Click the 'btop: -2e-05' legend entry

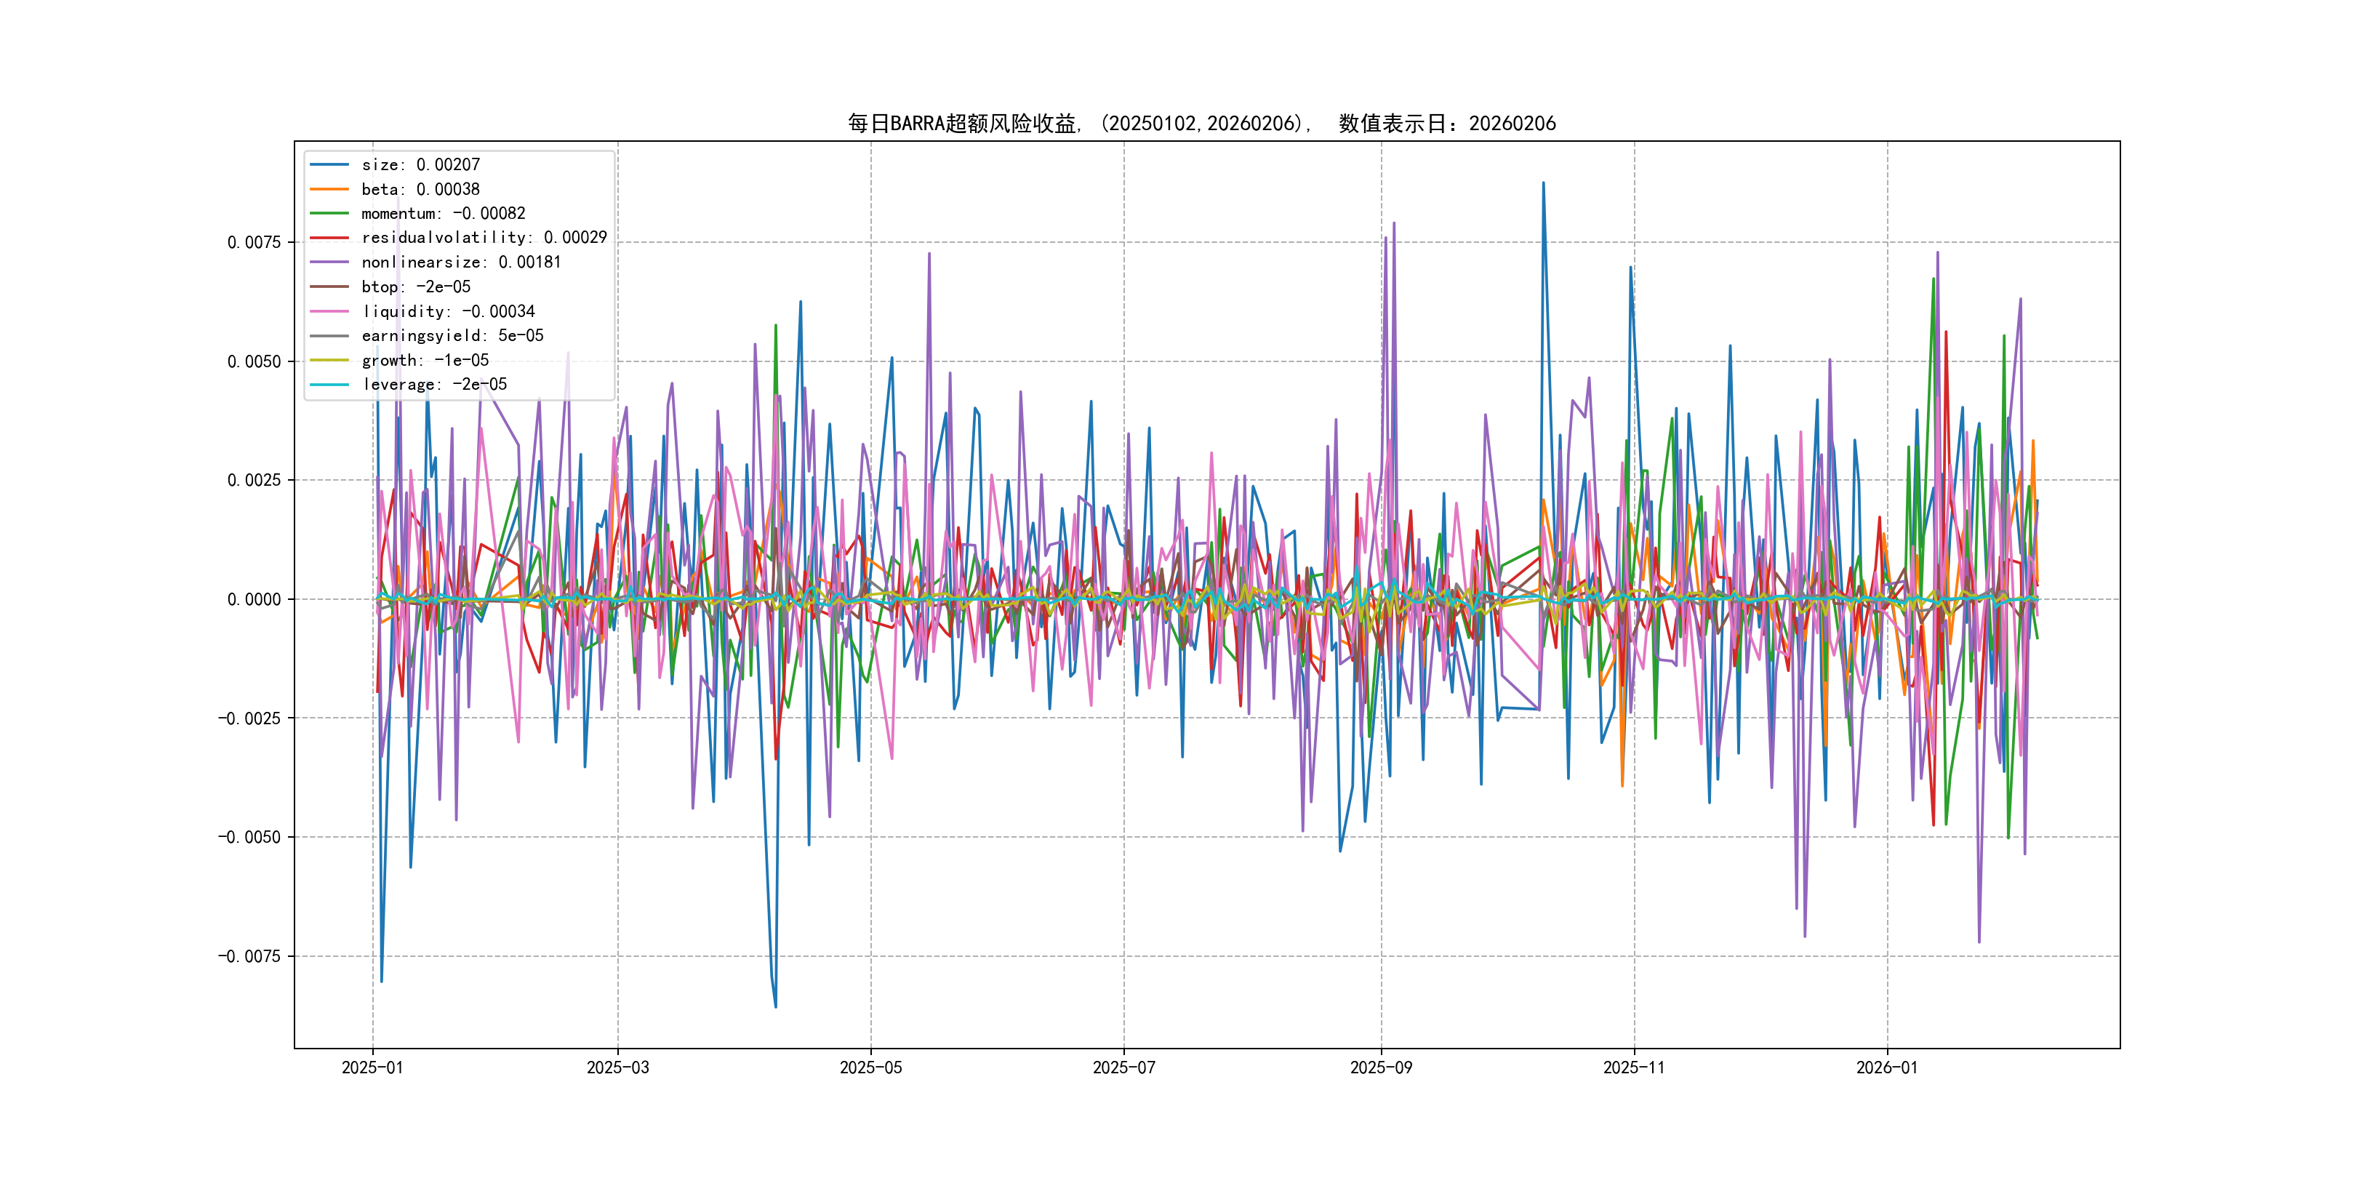[x=415, y=287]
